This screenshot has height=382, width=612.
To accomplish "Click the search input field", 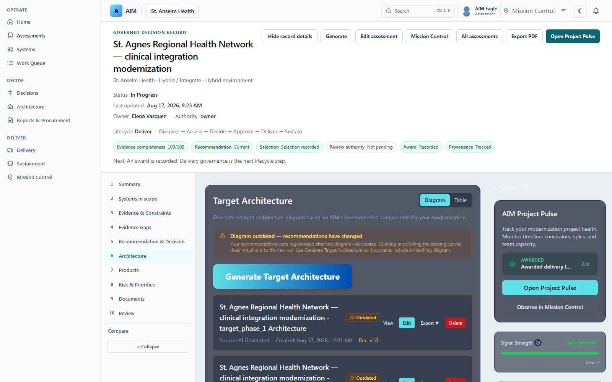I will 418,11.
